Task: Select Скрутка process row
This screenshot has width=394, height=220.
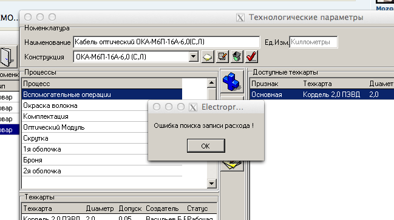Action: coord(85,138)
